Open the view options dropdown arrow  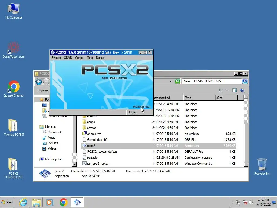227,90
